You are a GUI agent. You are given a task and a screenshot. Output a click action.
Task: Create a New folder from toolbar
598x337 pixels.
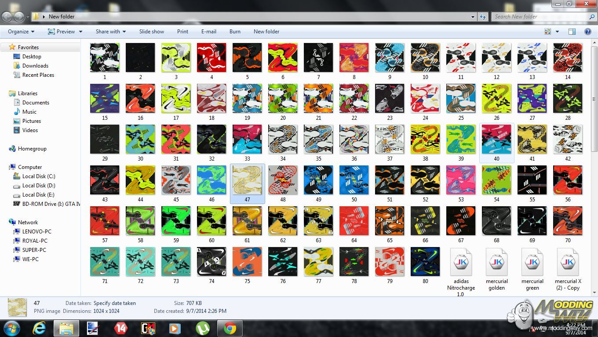coord(266,32)
